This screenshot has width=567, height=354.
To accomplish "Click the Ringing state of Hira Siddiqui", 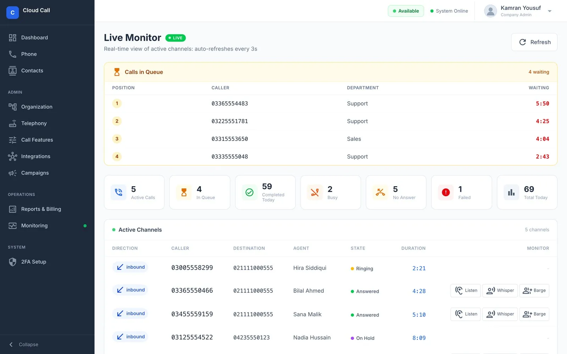I will [362, 269].
